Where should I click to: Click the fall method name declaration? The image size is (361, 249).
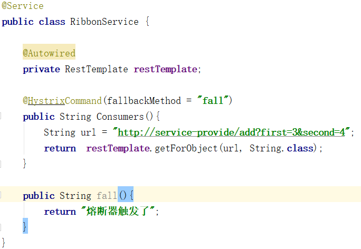[107, 196]
